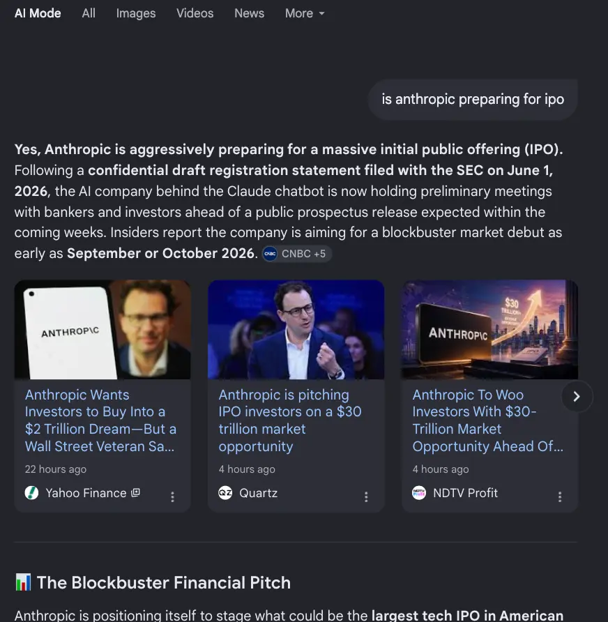
Task: Open options menu for NDTV Profit card
Action: [x=560, y=496]
